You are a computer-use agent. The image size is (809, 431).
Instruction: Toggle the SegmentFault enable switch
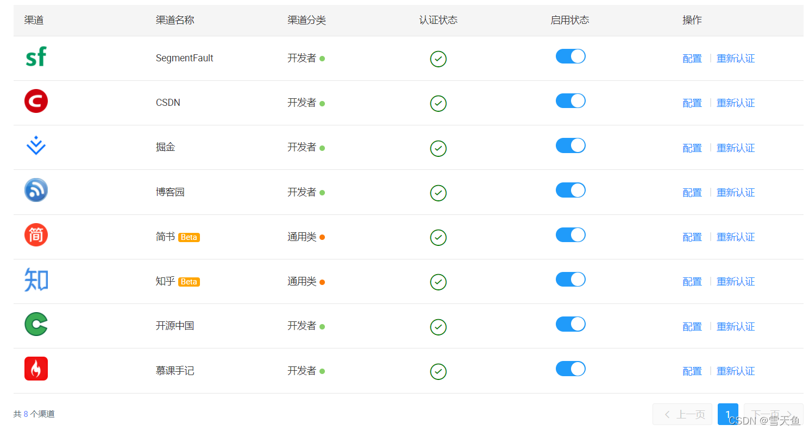pos(570,56)
